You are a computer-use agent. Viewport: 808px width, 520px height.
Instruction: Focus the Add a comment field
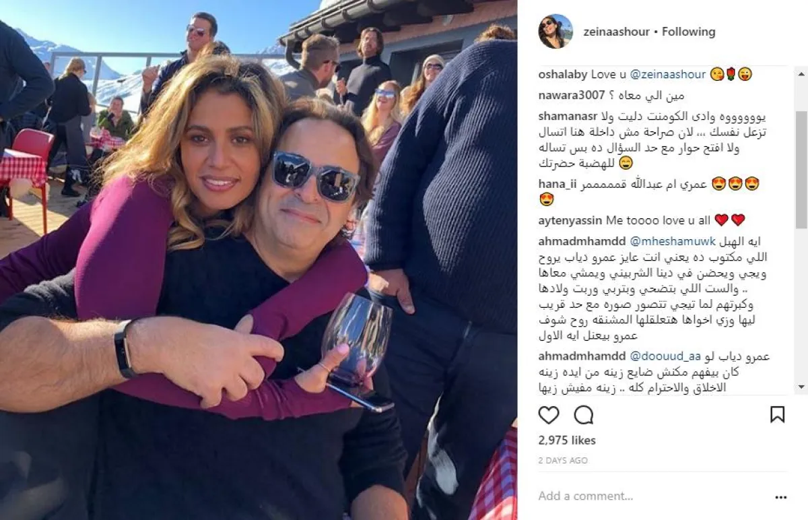tap(646, 496)
